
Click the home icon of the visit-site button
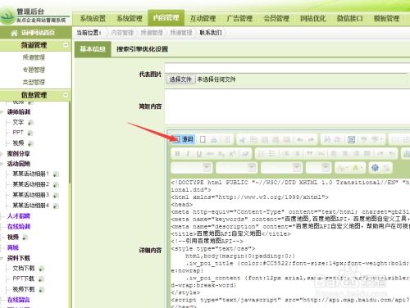[x=14, y=33]
